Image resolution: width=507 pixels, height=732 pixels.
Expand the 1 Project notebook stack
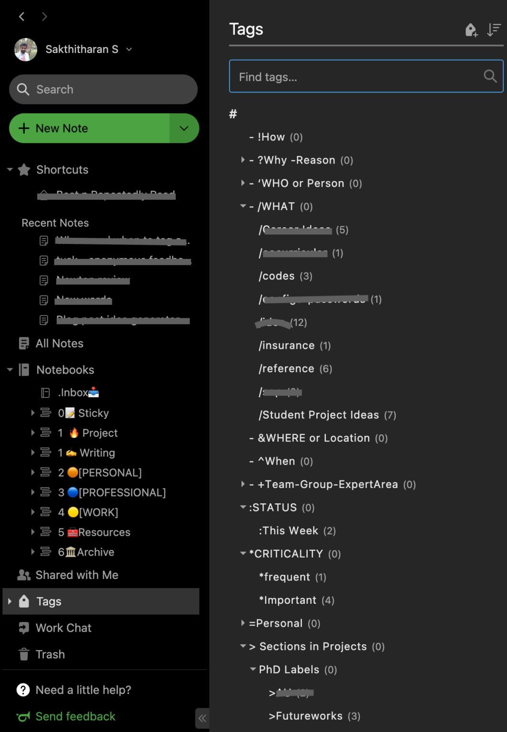(33, 433)
